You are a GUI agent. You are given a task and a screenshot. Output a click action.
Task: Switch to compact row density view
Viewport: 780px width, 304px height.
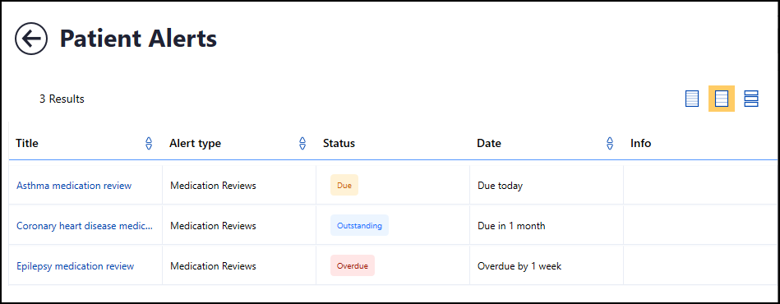692,99
